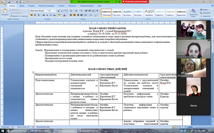Center align the text
The image size is (214, 133).
74,15
